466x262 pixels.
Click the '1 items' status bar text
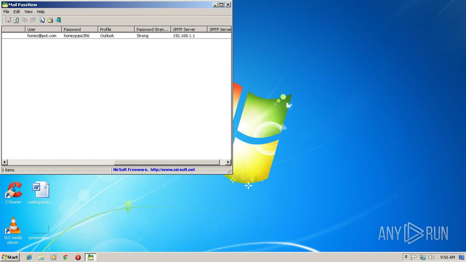[8, 170]
